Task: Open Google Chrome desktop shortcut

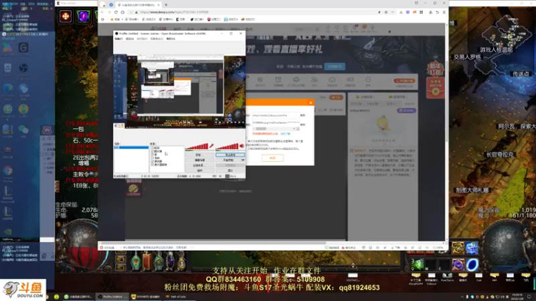Action: [7, 173]
